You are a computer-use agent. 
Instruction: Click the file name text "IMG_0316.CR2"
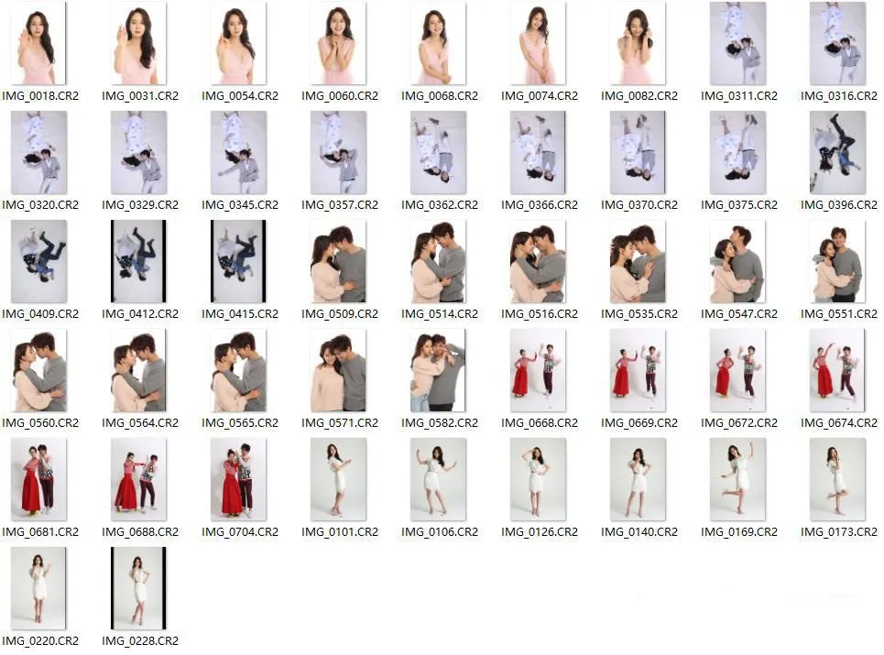coord(839,96)
